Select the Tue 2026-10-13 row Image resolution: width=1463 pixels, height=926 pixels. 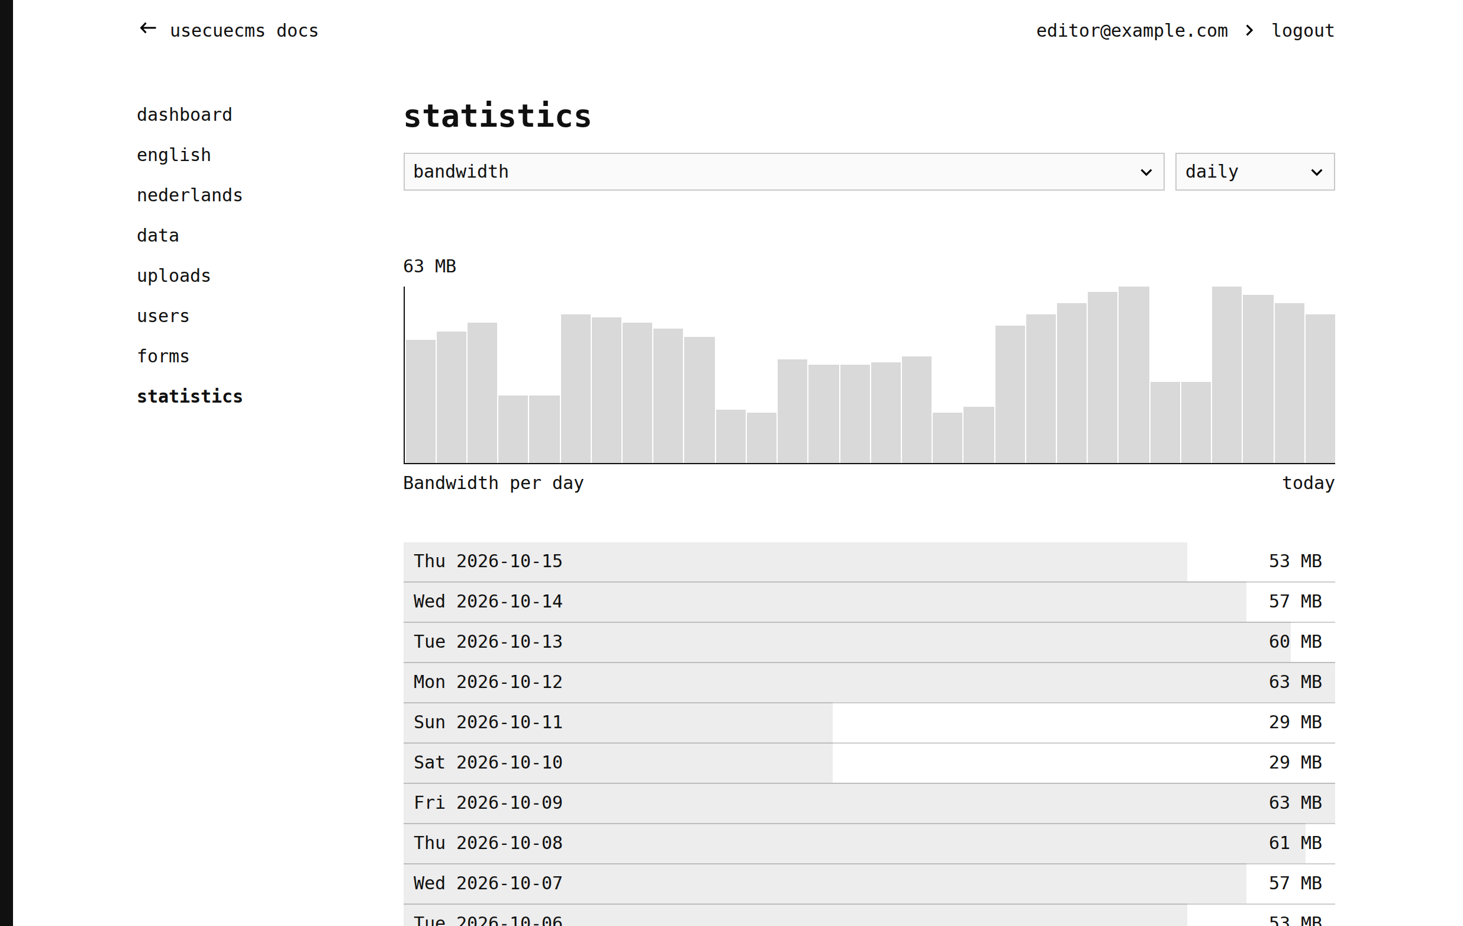[x=869, y=642]
